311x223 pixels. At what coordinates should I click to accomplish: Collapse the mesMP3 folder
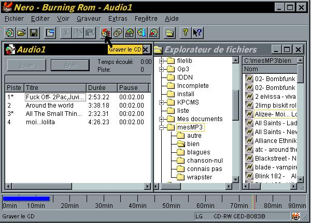click(x=161, y=127)
